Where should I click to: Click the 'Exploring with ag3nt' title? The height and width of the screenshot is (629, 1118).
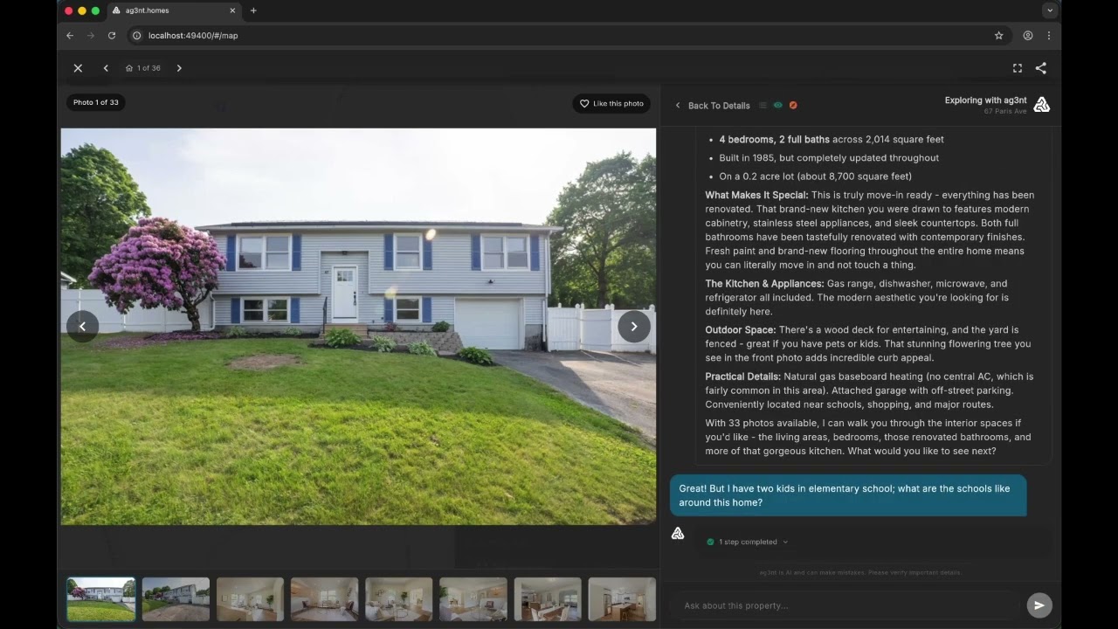(x=985, y=100)
